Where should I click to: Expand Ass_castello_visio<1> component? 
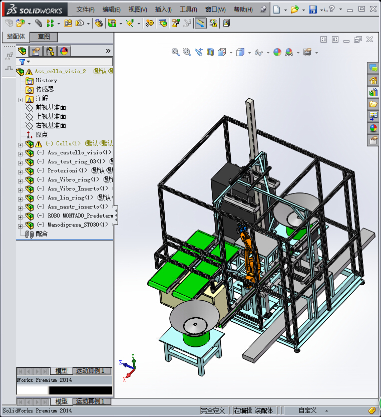pyautogui.click(x=20, y=154)
